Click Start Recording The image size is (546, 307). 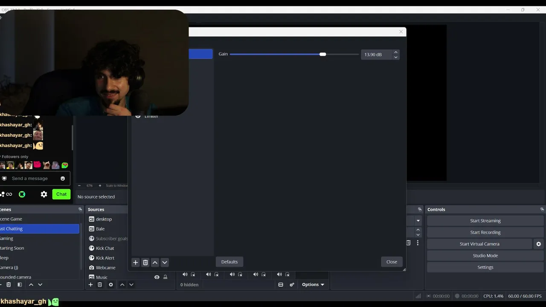point(485,232)
